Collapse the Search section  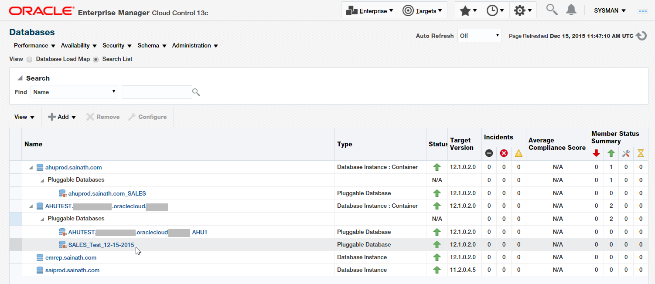pyautogui.click(x=20, y=78)
